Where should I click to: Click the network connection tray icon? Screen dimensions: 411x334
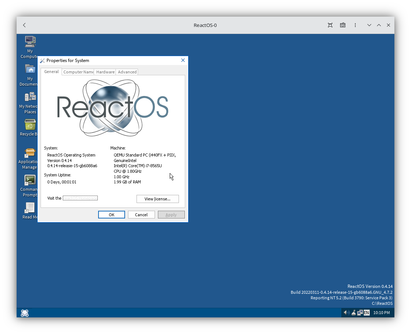[x=360, y=313]
